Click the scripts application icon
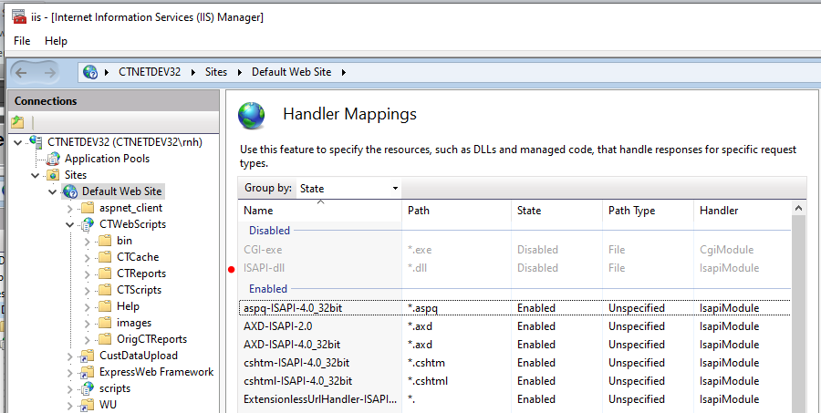Image resolution: width=821 pixels, height=413 pixels. pos(88,388)
